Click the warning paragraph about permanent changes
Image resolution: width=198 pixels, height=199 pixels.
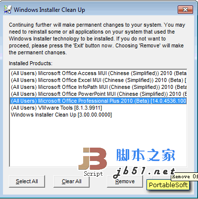97,39
